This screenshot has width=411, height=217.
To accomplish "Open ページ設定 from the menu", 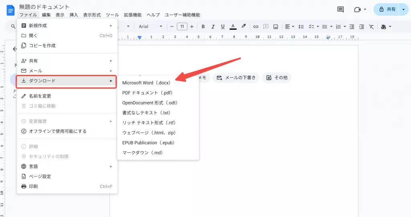I will click(67, 176).
